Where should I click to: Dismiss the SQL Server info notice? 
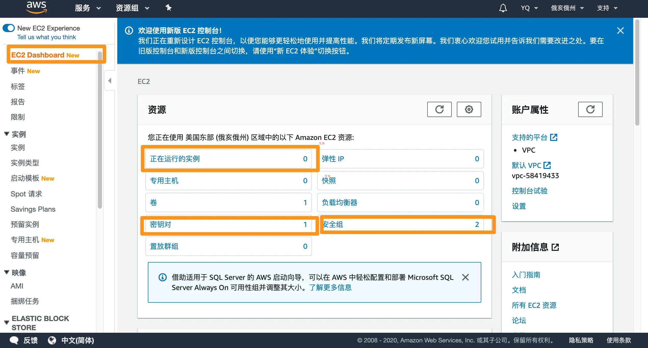[x=465, y=277]
